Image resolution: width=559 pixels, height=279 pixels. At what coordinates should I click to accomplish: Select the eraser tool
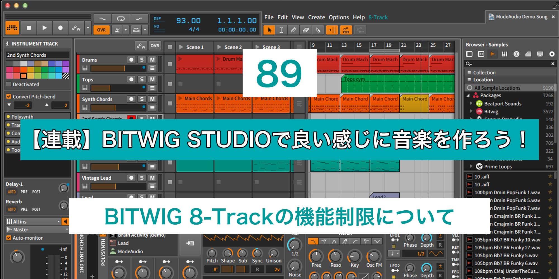pos(305,30)
